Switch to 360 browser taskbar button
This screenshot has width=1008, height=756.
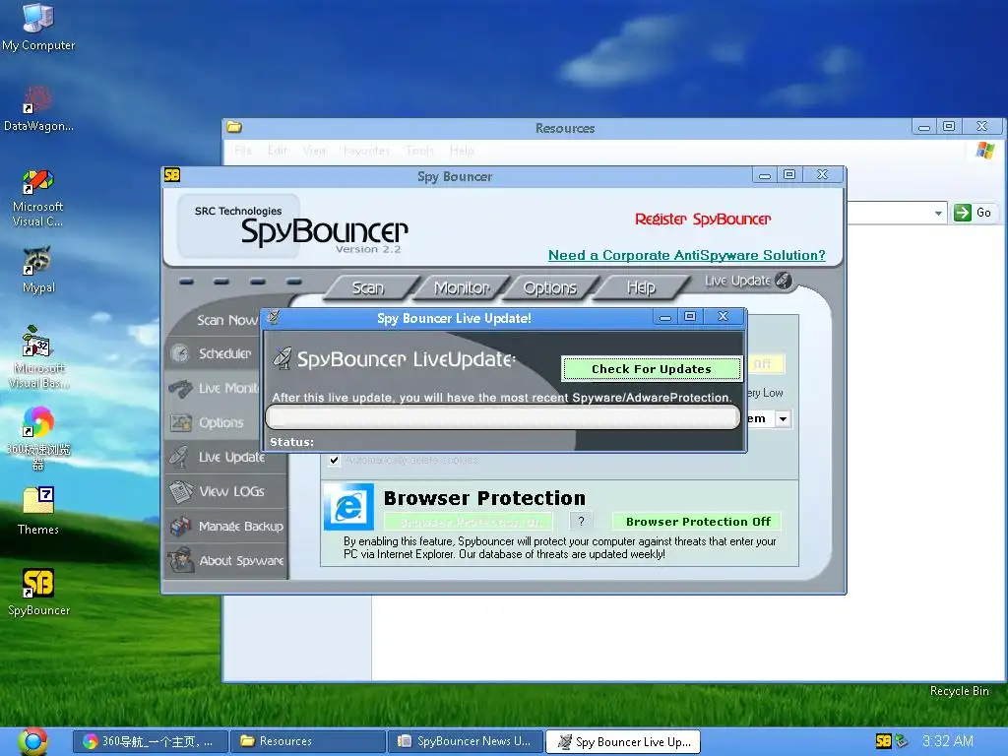tap(151, 741)
